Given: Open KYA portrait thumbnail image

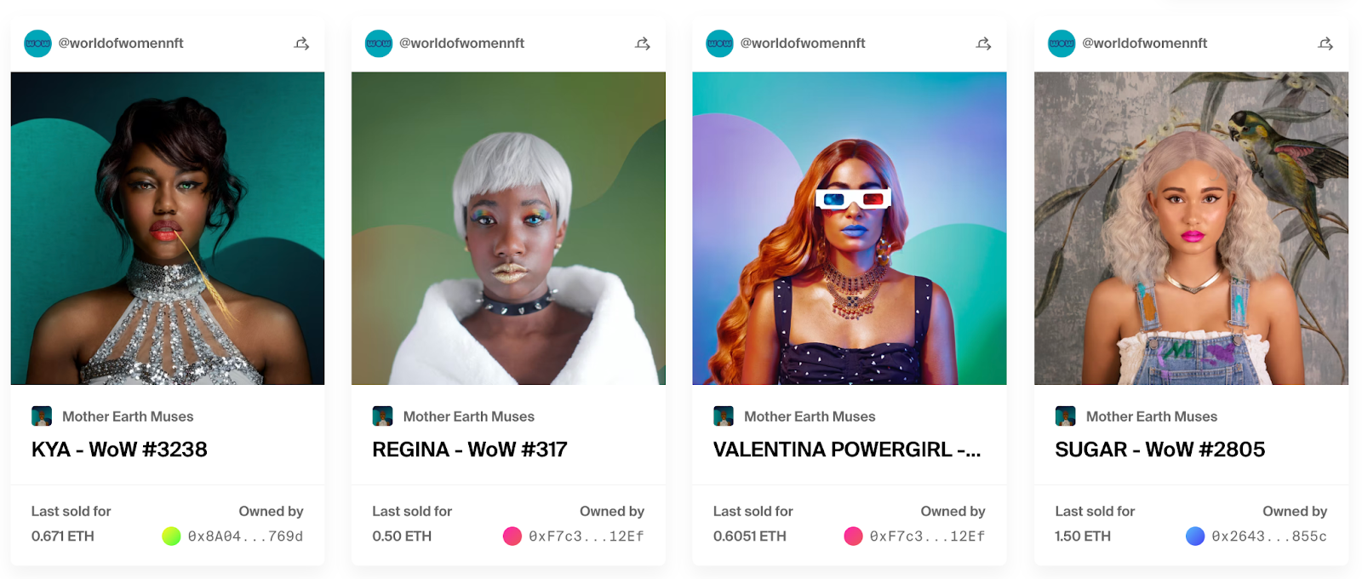Looking at the screenshot, I should [x=168, y=228].
